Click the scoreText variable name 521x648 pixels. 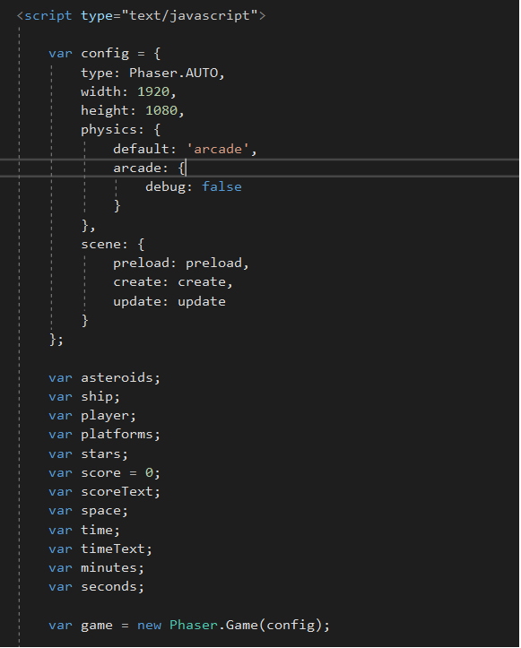117,492
